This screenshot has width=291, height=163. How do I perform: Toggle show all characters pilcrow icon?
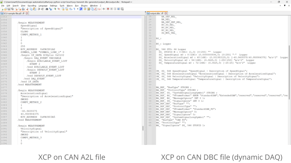pos(75,9)
